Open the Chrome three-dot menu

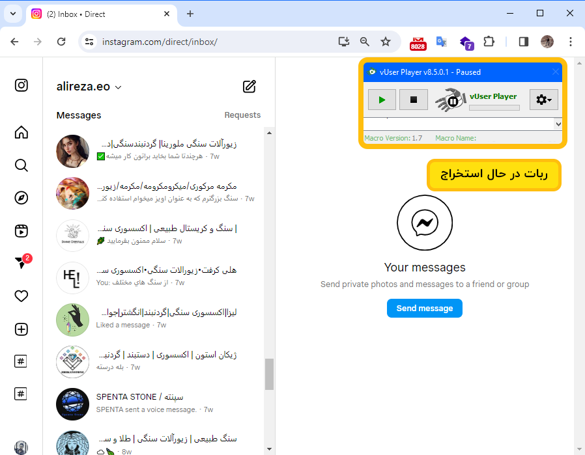coord(571,42)
